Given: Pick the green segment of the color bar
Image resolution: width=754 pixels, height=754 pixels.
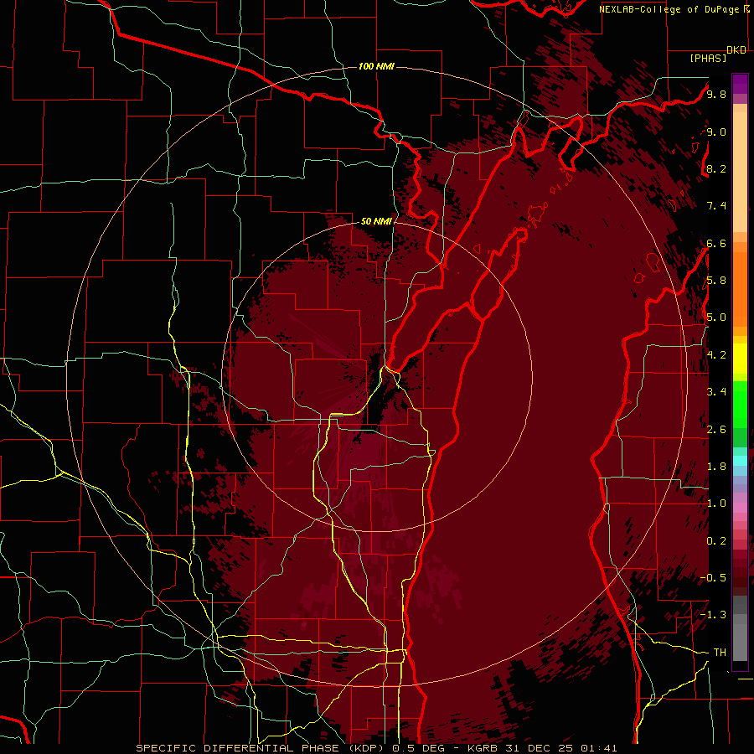Looking at the screenshot, I should coord(740,405).
